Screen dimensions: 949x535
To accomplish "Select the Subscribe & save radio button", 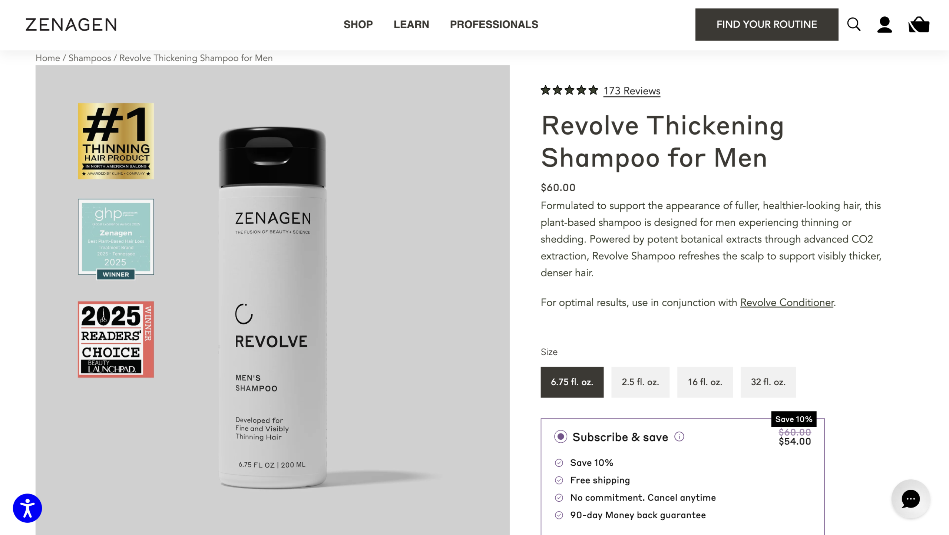I will point(561,437).
